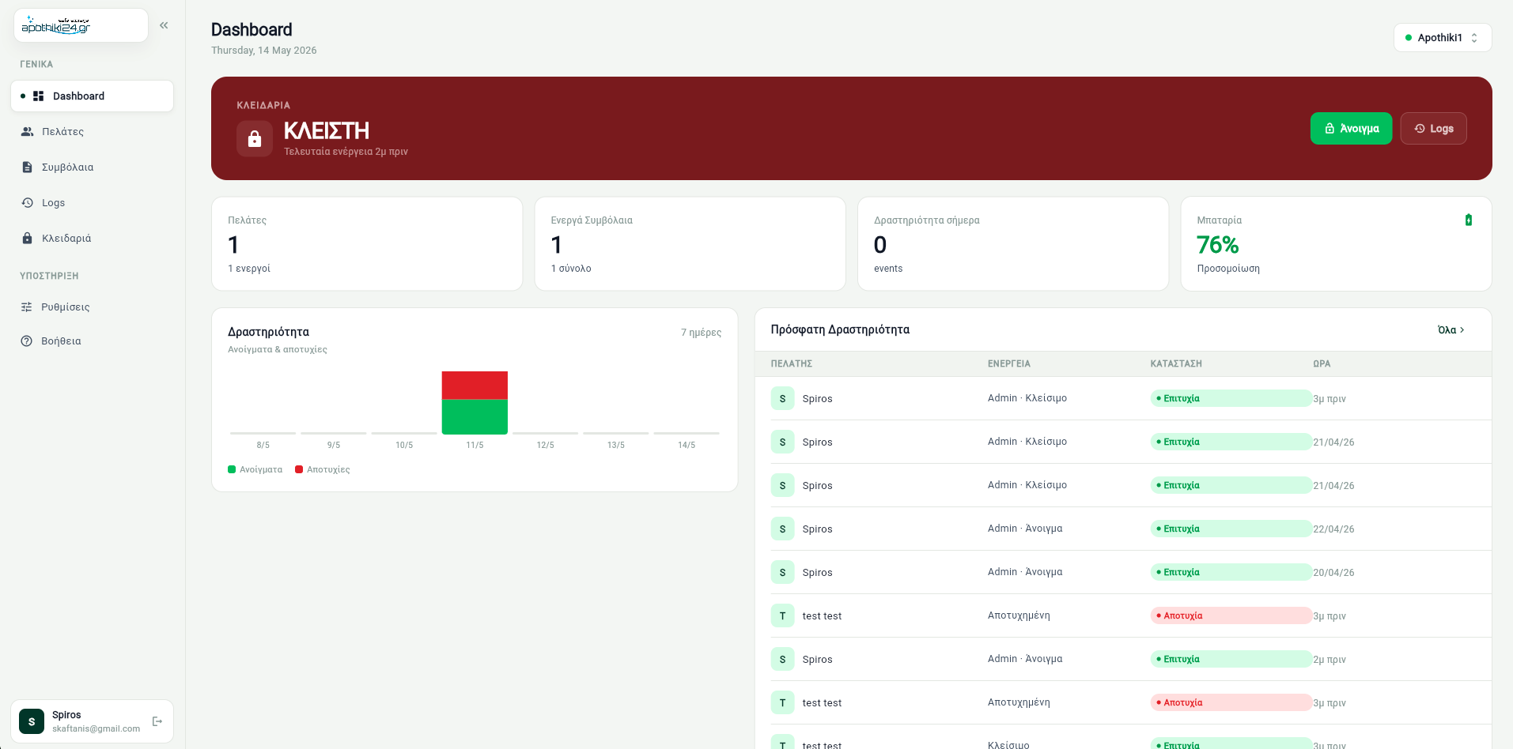Image resolution: width=1513 pixels, height=749 pixels.
Task: Click the ΠΕΛΑΤΗΣ column header
Action: point(792,364)
